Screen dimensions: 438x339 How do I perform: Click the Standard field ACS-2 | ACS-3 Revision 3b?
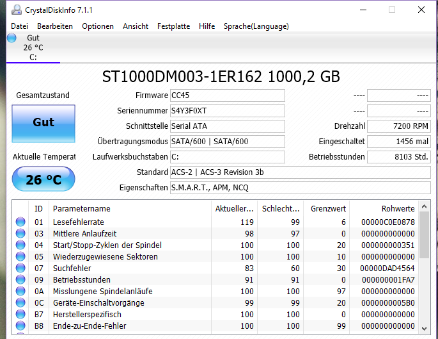301,172
